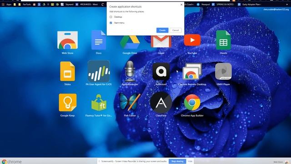Open the Autotool app

tap(161, 72)
